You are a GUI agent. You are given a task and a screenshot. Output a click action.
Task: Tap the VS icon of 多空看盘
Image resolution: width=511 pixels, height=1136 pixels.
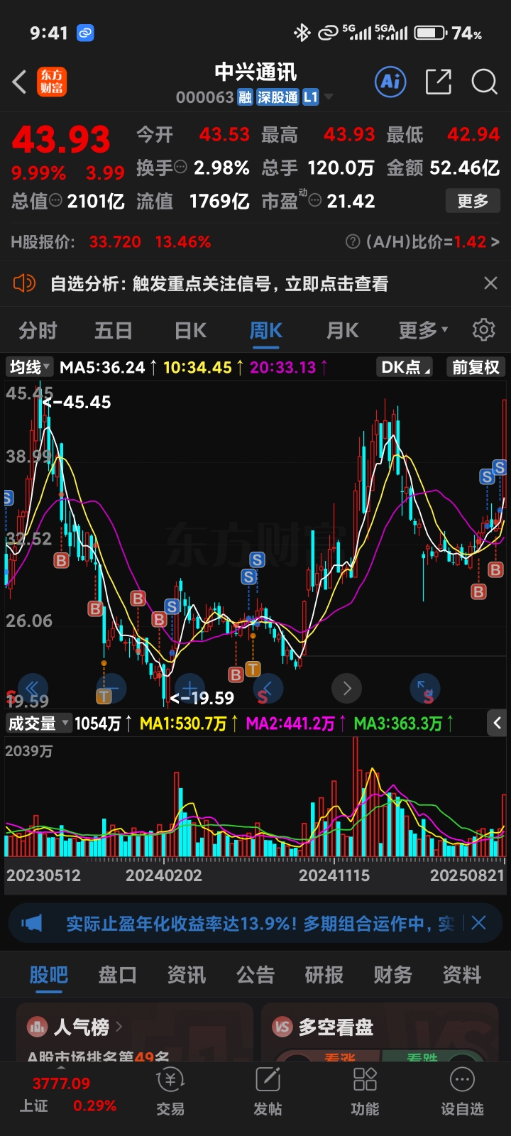click(282, 1027)
